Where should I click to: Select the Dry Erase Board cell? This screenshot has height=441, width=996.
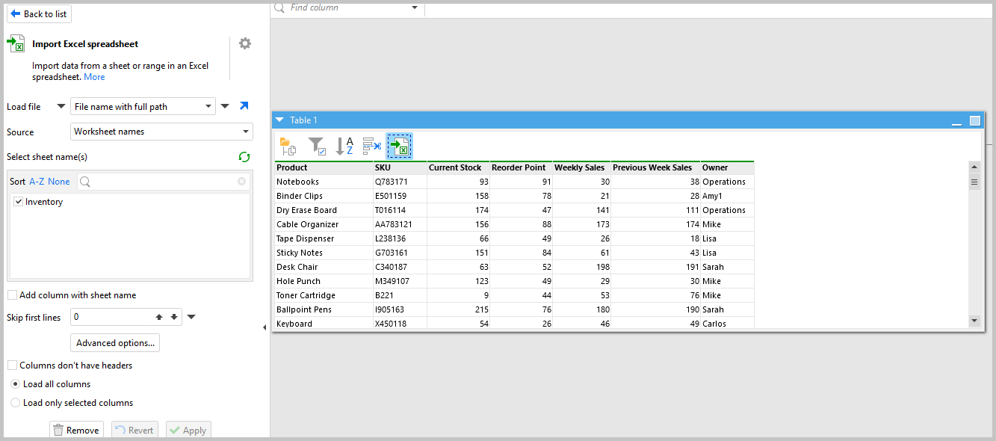pyautogui.click(x=324, y=210)
